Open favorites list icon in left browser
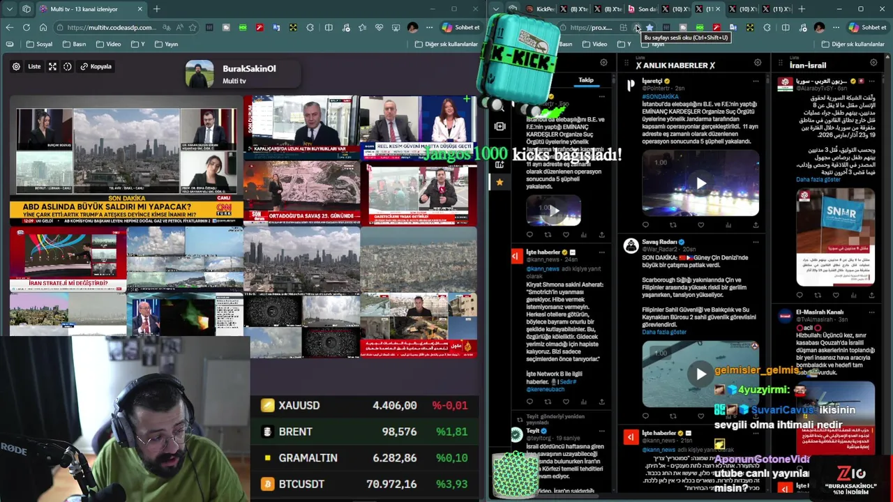Screen dimensions: 893x502 (x=362, y=27)
